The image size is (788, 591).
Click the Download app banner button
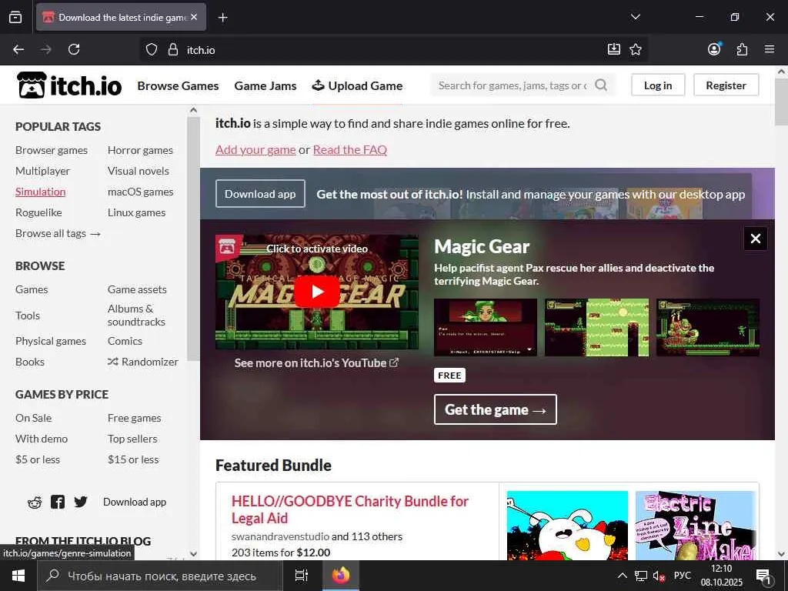point(260,193)
